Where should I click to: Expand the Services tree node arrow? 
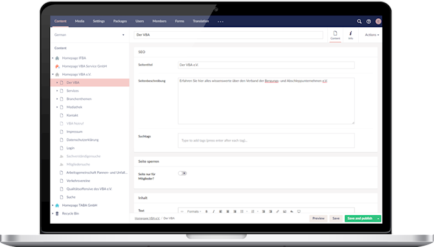click(57, 91)
